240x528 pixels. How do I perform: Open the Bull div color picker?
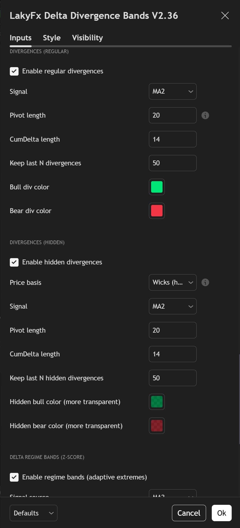(x=157, y=187)
